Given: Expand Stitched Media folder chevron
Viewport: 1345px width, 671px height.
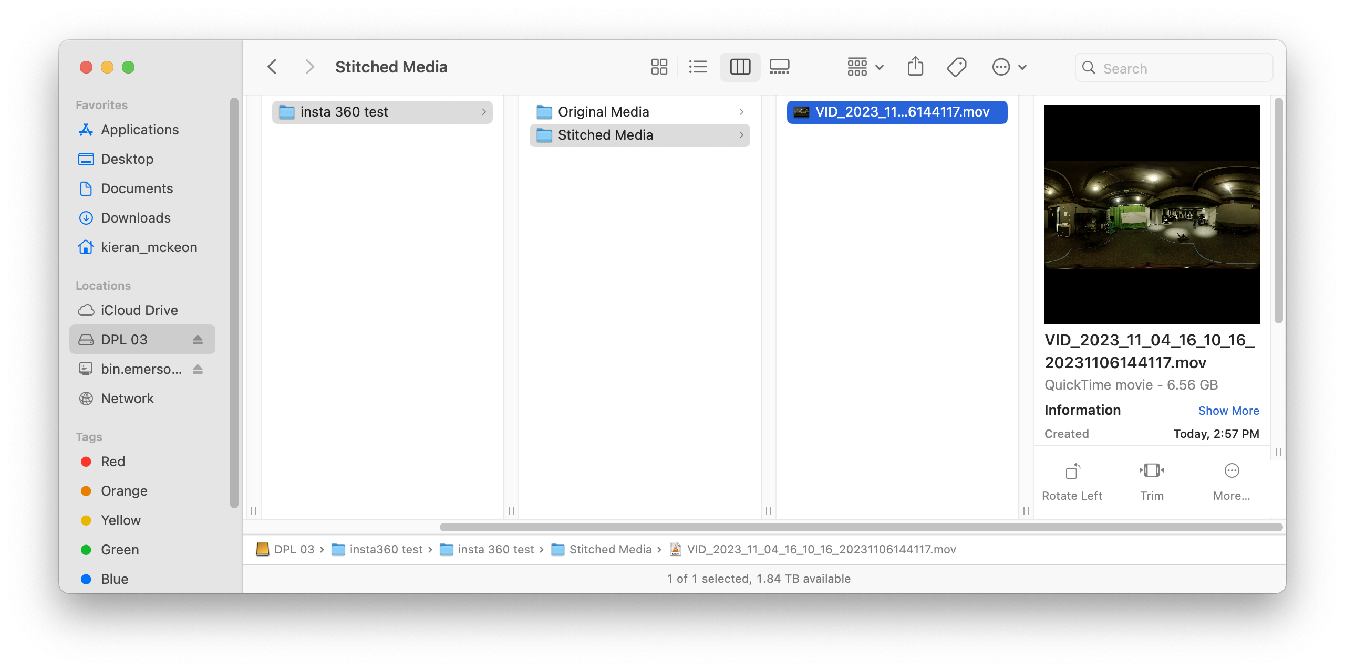Looking at the screenshot, I should click(741, 135).
